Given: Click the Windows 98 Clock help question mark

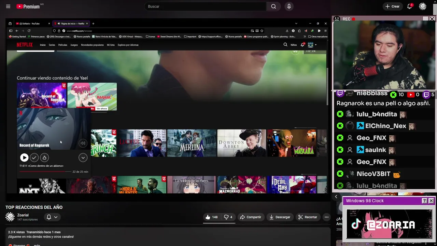Looking at the screenshot, I should coord(424,201).
